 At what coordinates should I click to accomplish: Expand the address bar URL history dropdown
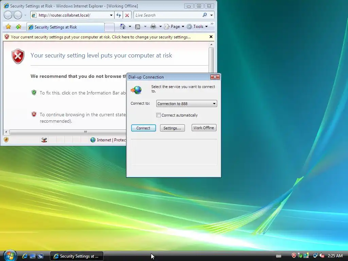click(111, 15)
